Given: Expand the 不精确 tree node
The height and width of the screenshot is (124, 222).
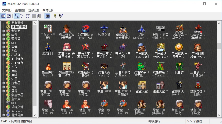Looking at the screenshot, I should coord(3,55).
